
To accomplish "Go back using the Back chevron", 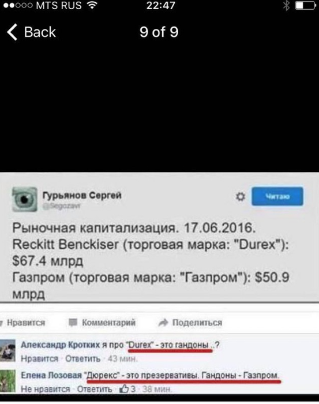I will (12, 32).
